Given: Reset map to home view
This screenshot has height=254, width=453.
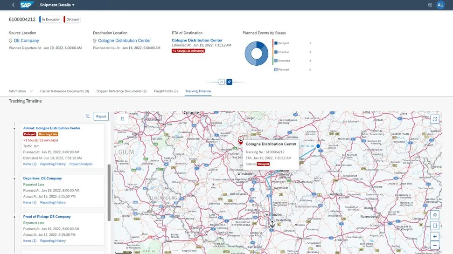Looking at the screenshot, I should click(x=434, y=215).
